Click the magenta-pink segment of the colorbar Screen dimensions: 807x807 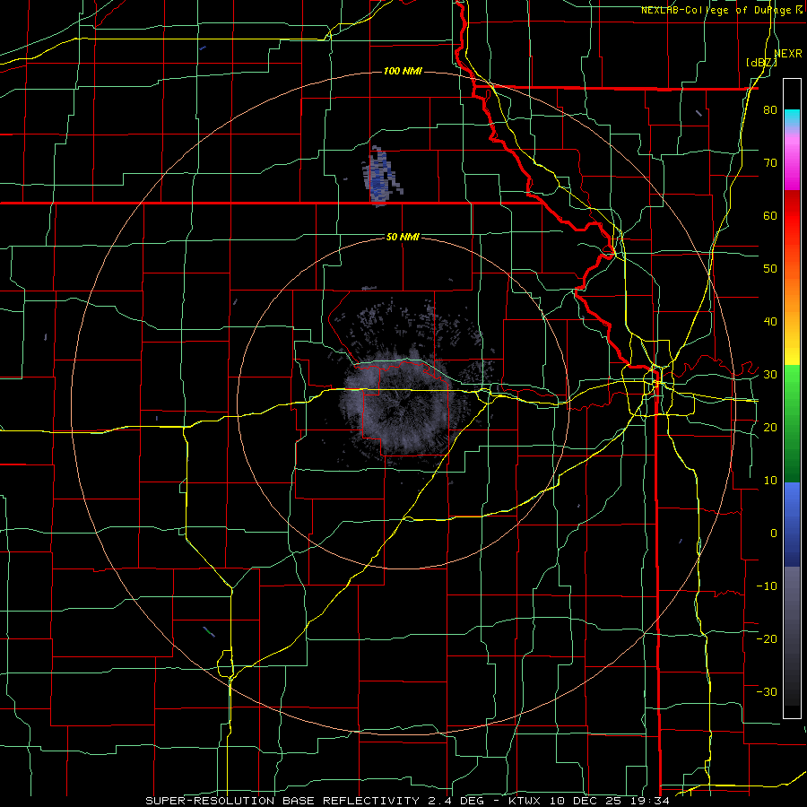(792, 160)
